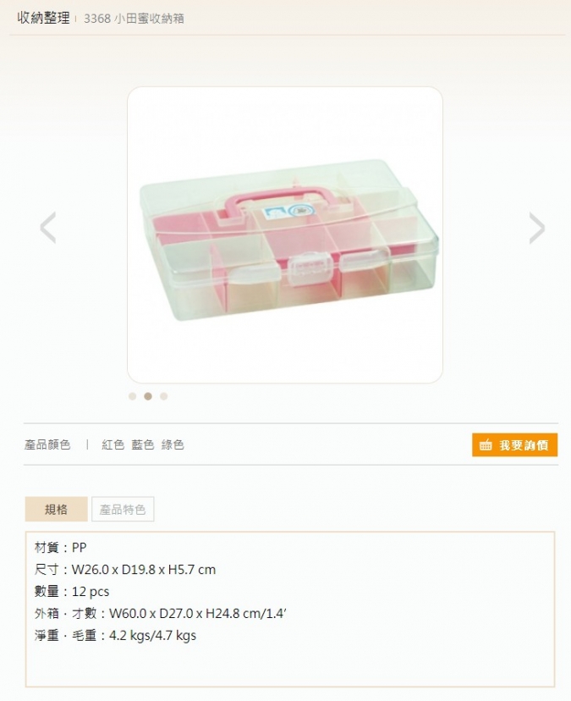Click the 產品顏色 label
This screenshot has width=571, height=701.
(x=47, y=444)
